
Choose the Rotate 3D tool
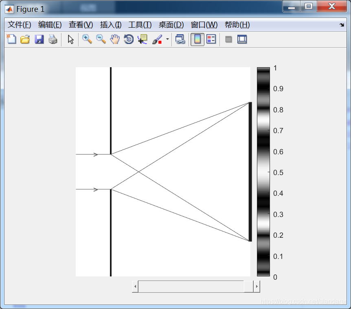coord(129,39)
